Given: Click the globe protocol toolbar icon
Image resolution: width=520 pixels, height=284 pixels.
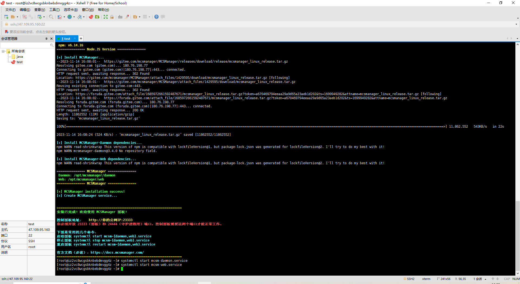Looking at the screenshot, I should (70, 17).
